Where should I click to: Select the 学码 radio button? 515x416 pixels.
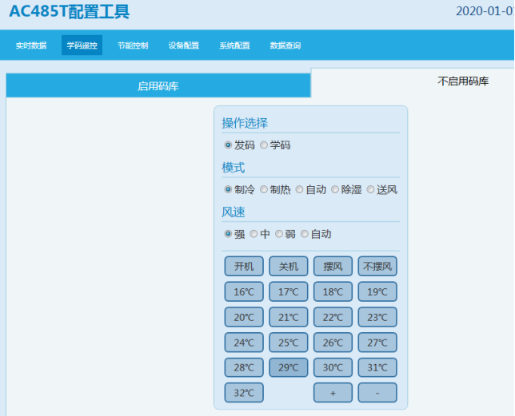coord(264,145)
